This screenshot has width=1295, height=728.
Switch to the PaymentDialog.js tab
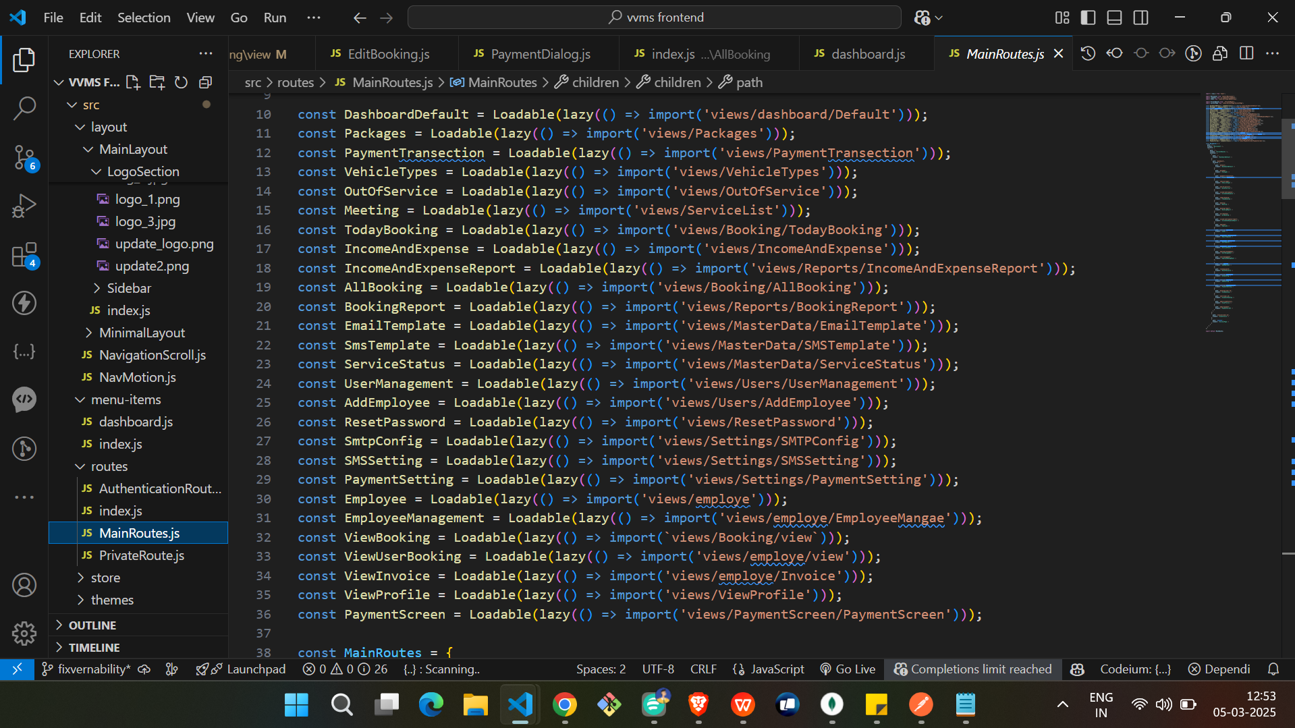point(539,54)
